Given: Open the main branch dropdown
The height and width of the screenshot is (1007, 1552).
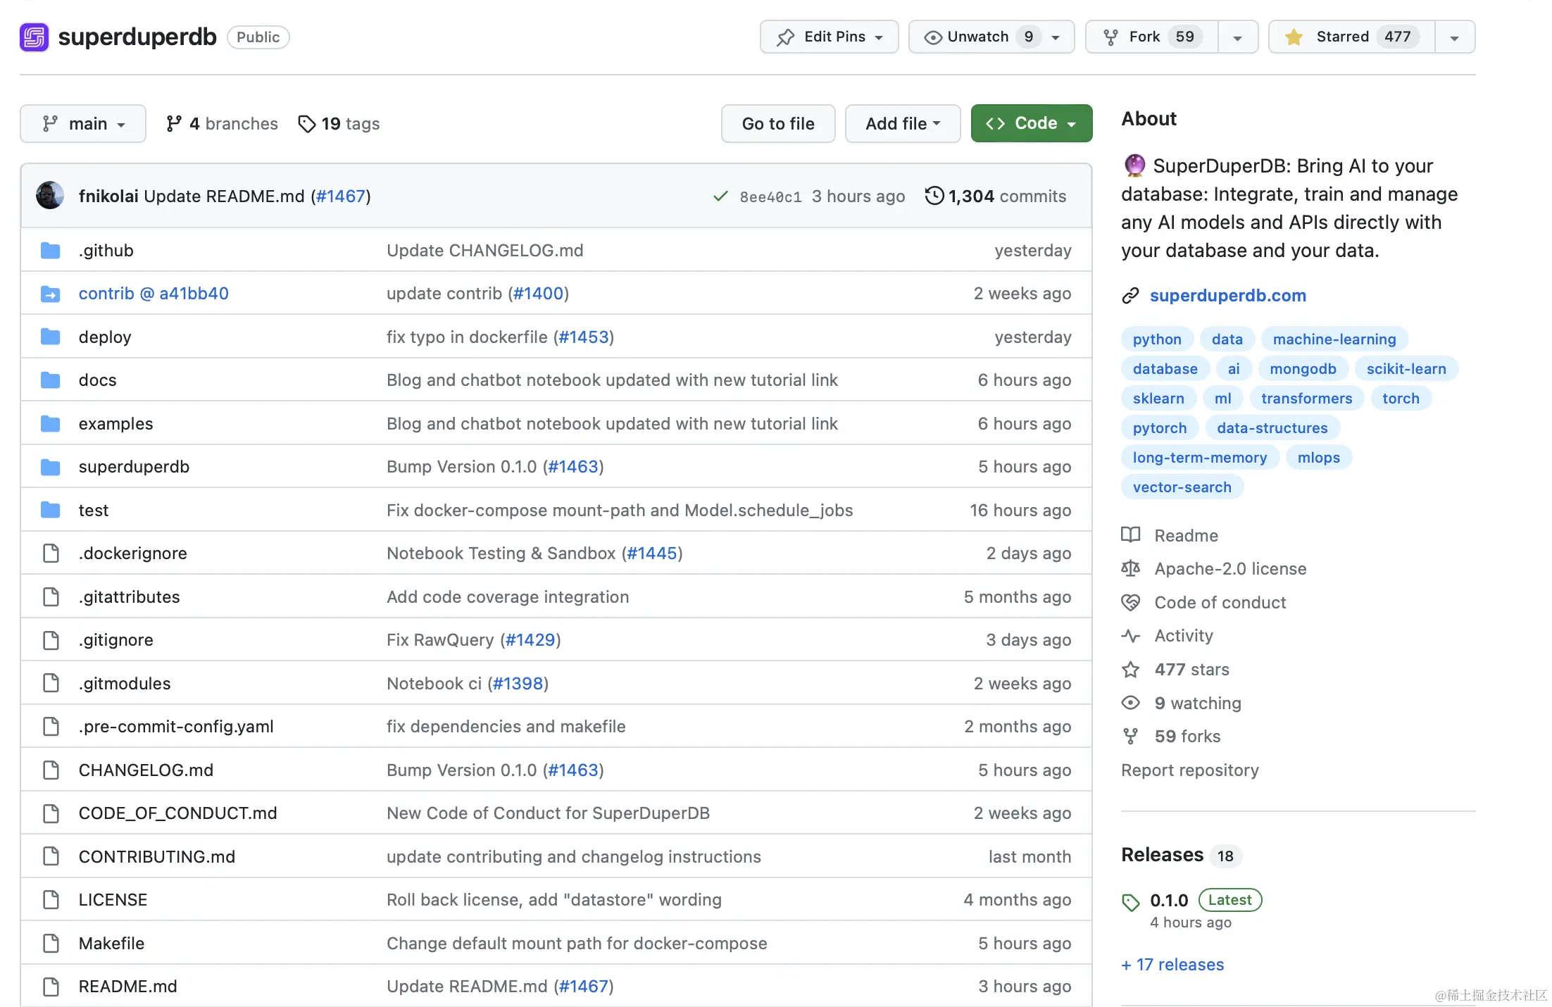Looking at the screenshot, I should 83,124.
